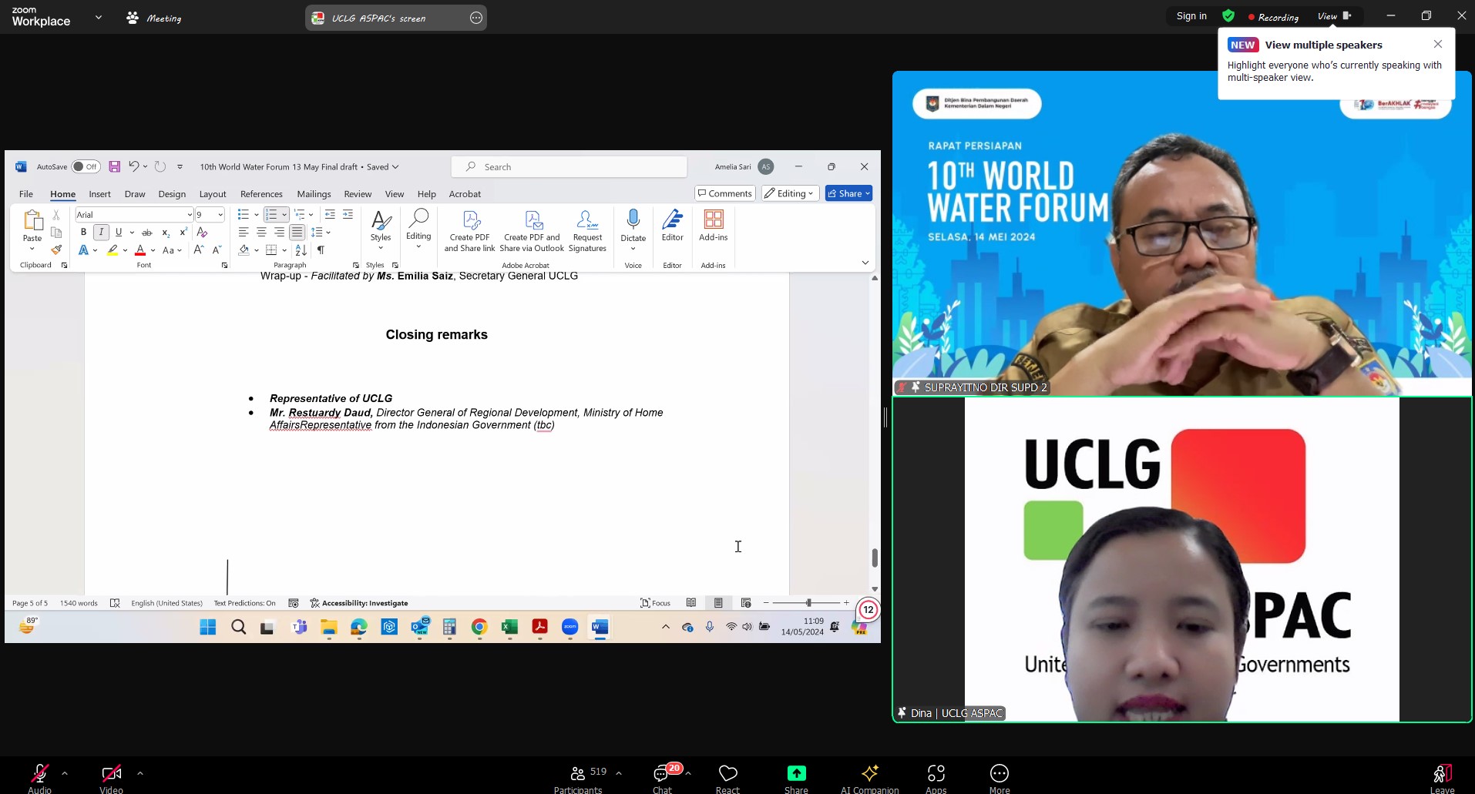Click the Word Search box
This screenshot has width=1475, height=794.
tap(570, 167)
